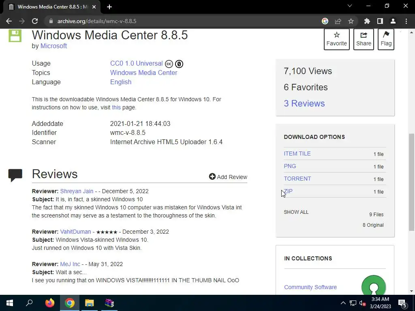The height and width of the screenshot is (311, 415).
Task: Follow the 'this' page link in description
Action: tap(116, 107)
